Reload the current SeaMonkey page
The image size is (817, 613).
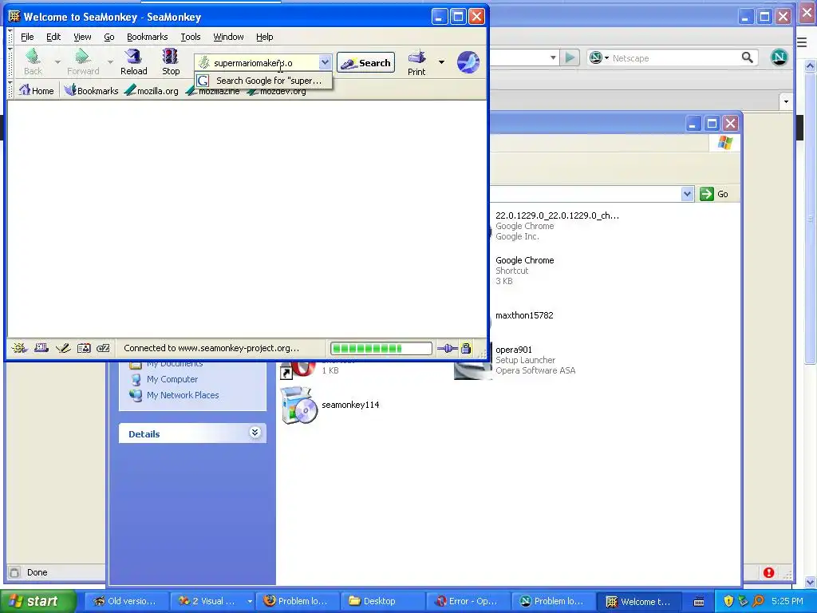point(134,62)
